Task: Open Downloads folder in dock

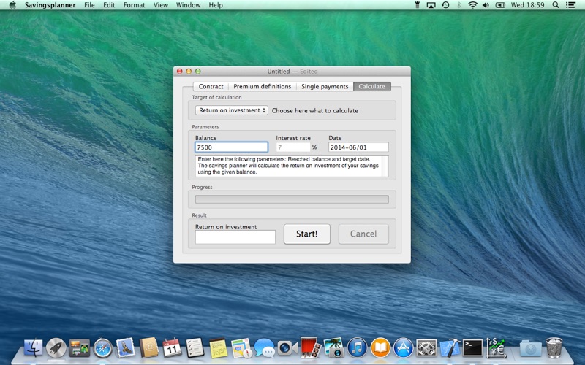Action: coord(531,349)
